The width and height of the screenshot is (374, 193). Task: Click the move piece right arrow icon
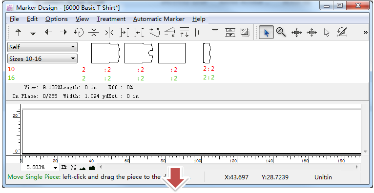point(63,32)
